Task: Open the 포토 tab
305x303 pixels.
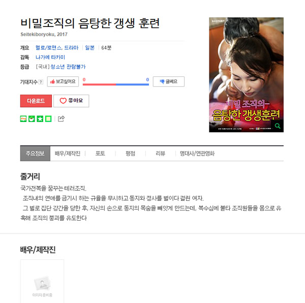Action: (100, 154)
